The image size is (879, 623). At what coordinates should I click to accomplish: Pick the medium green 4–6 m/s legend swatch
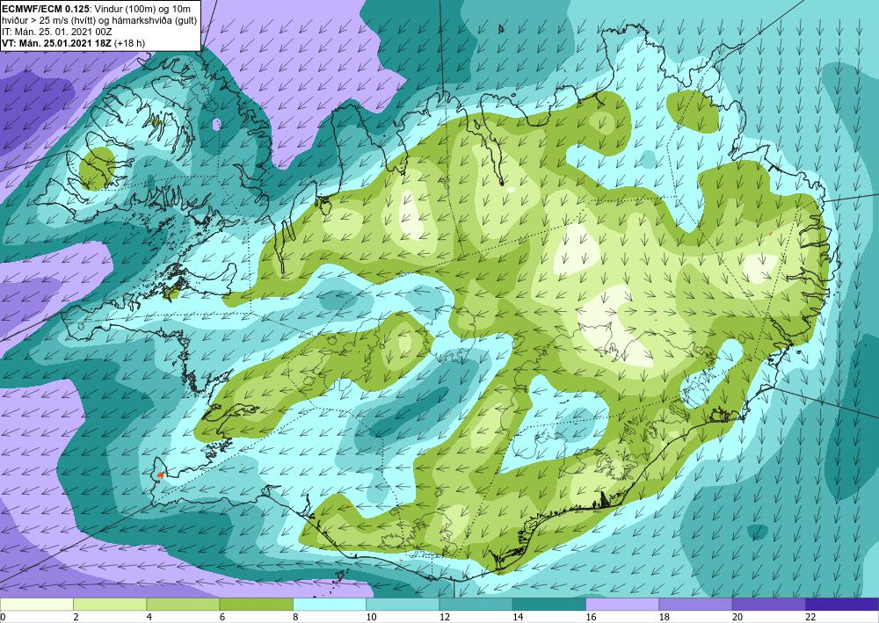point(183,604)
